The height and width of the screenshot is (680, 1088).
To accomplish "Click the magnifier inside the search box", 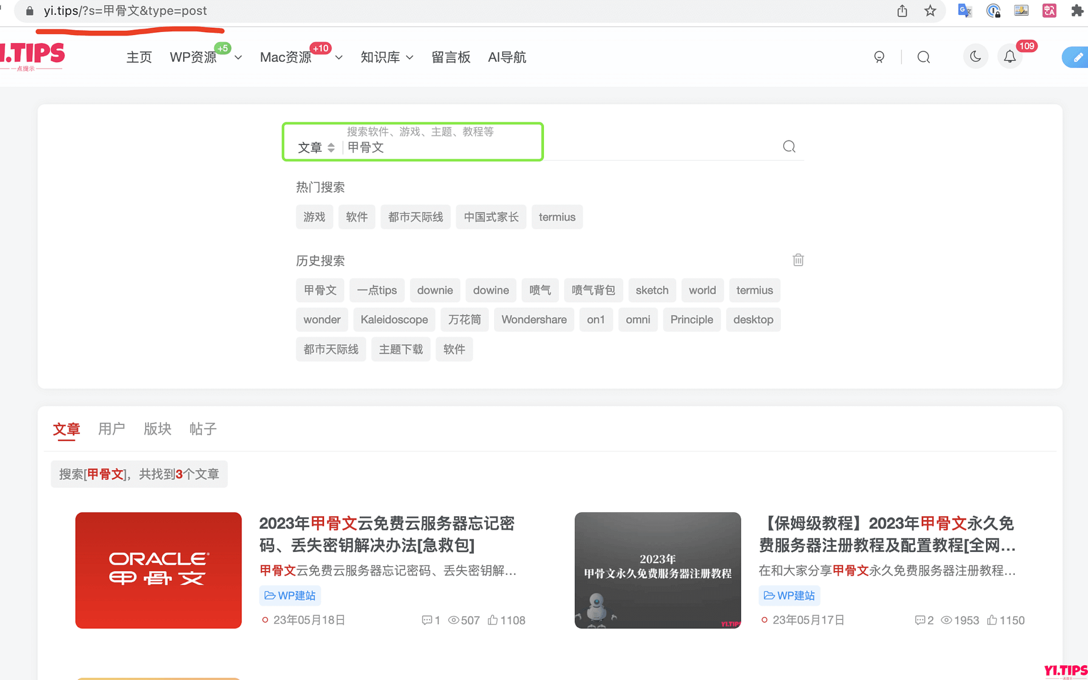I will [789, 146].
